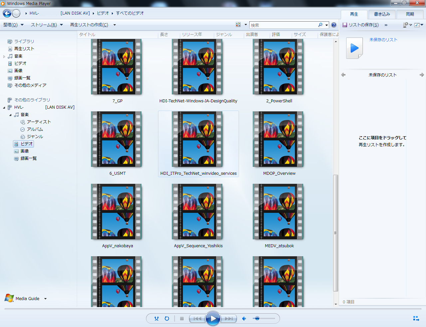
Task: Skip to the next track
Action: 229,319
